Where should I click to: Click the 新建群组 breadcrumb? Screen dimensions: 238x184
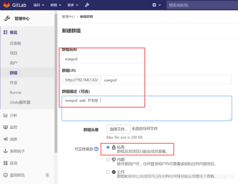click(x=86, y=16)
